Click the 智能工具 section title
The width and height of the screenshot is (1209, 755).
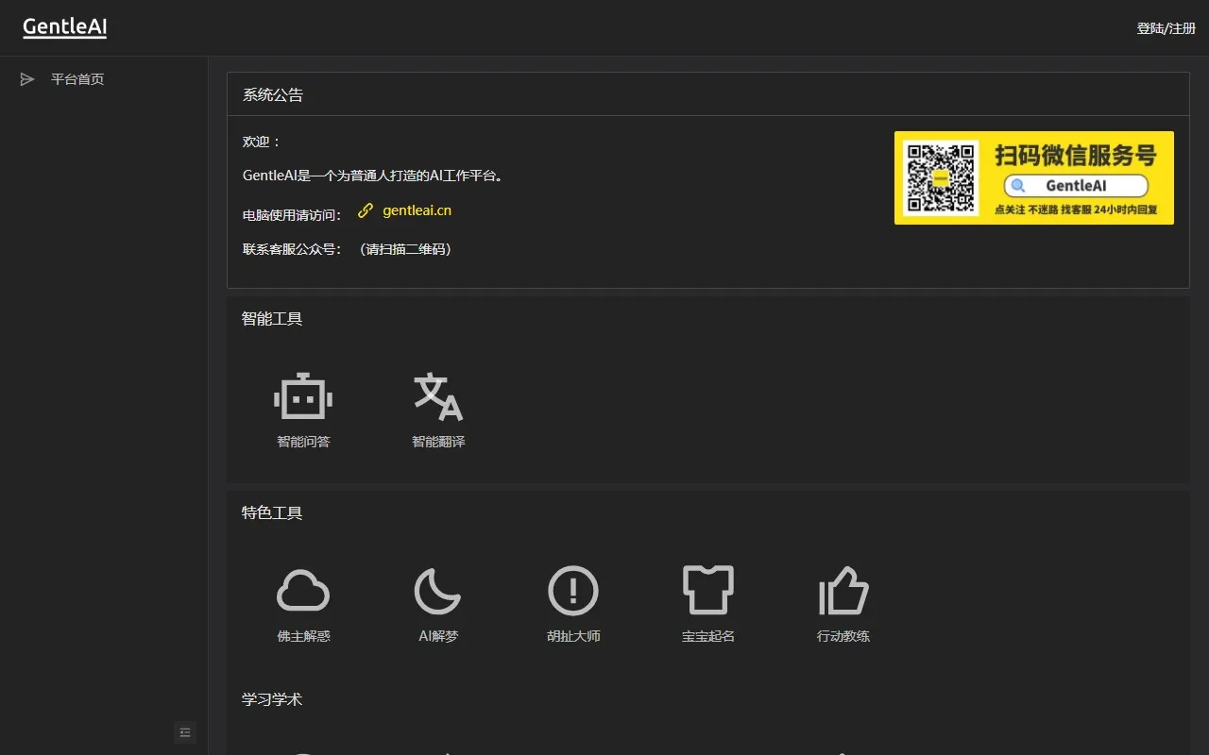coord(272,318)
